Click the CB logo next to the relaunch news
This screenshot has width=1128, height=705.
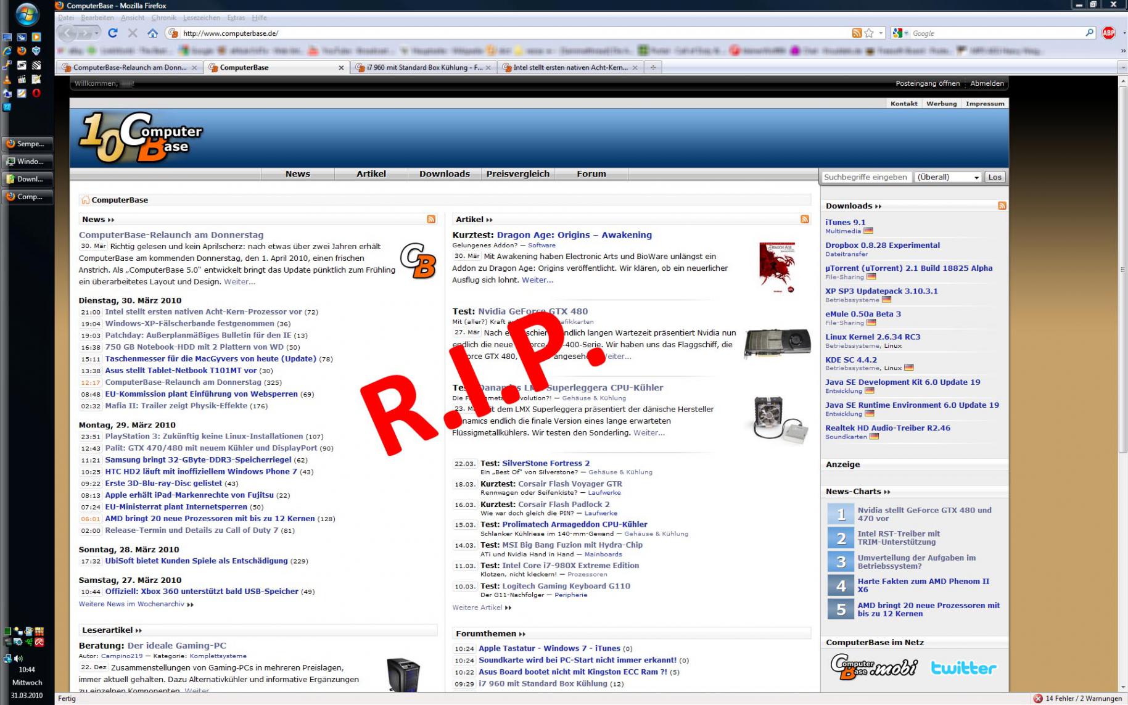(418, 260)
